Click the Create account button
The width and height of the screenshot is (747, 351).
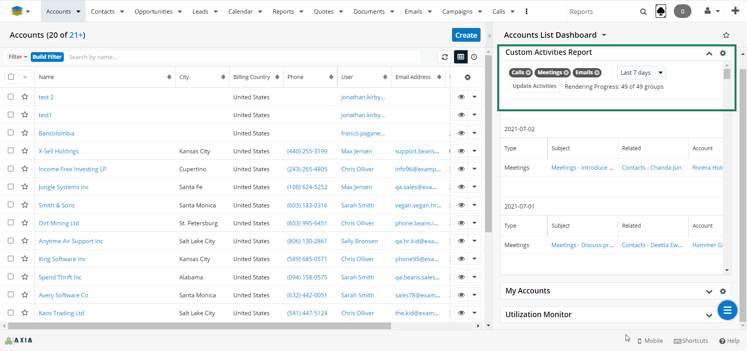pos(466,35)
